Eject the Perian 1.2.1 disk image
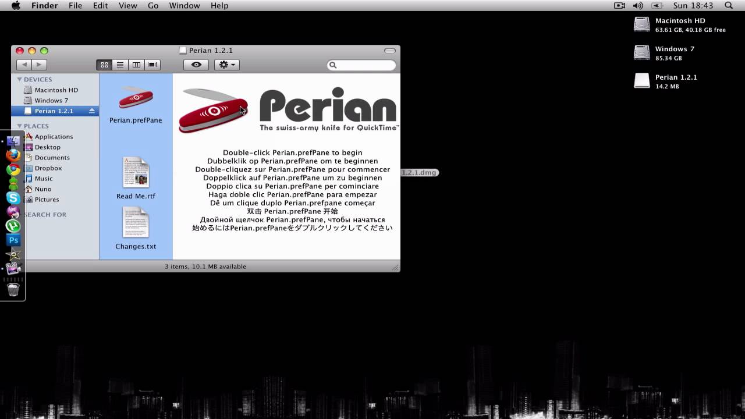Screen dimensions: 745x419 point(92,111)
